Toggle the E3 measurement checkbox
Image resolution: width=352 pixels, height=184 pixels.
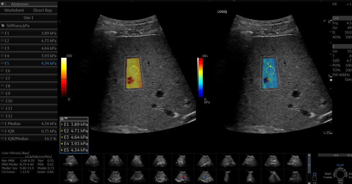(x=2, y=48)
